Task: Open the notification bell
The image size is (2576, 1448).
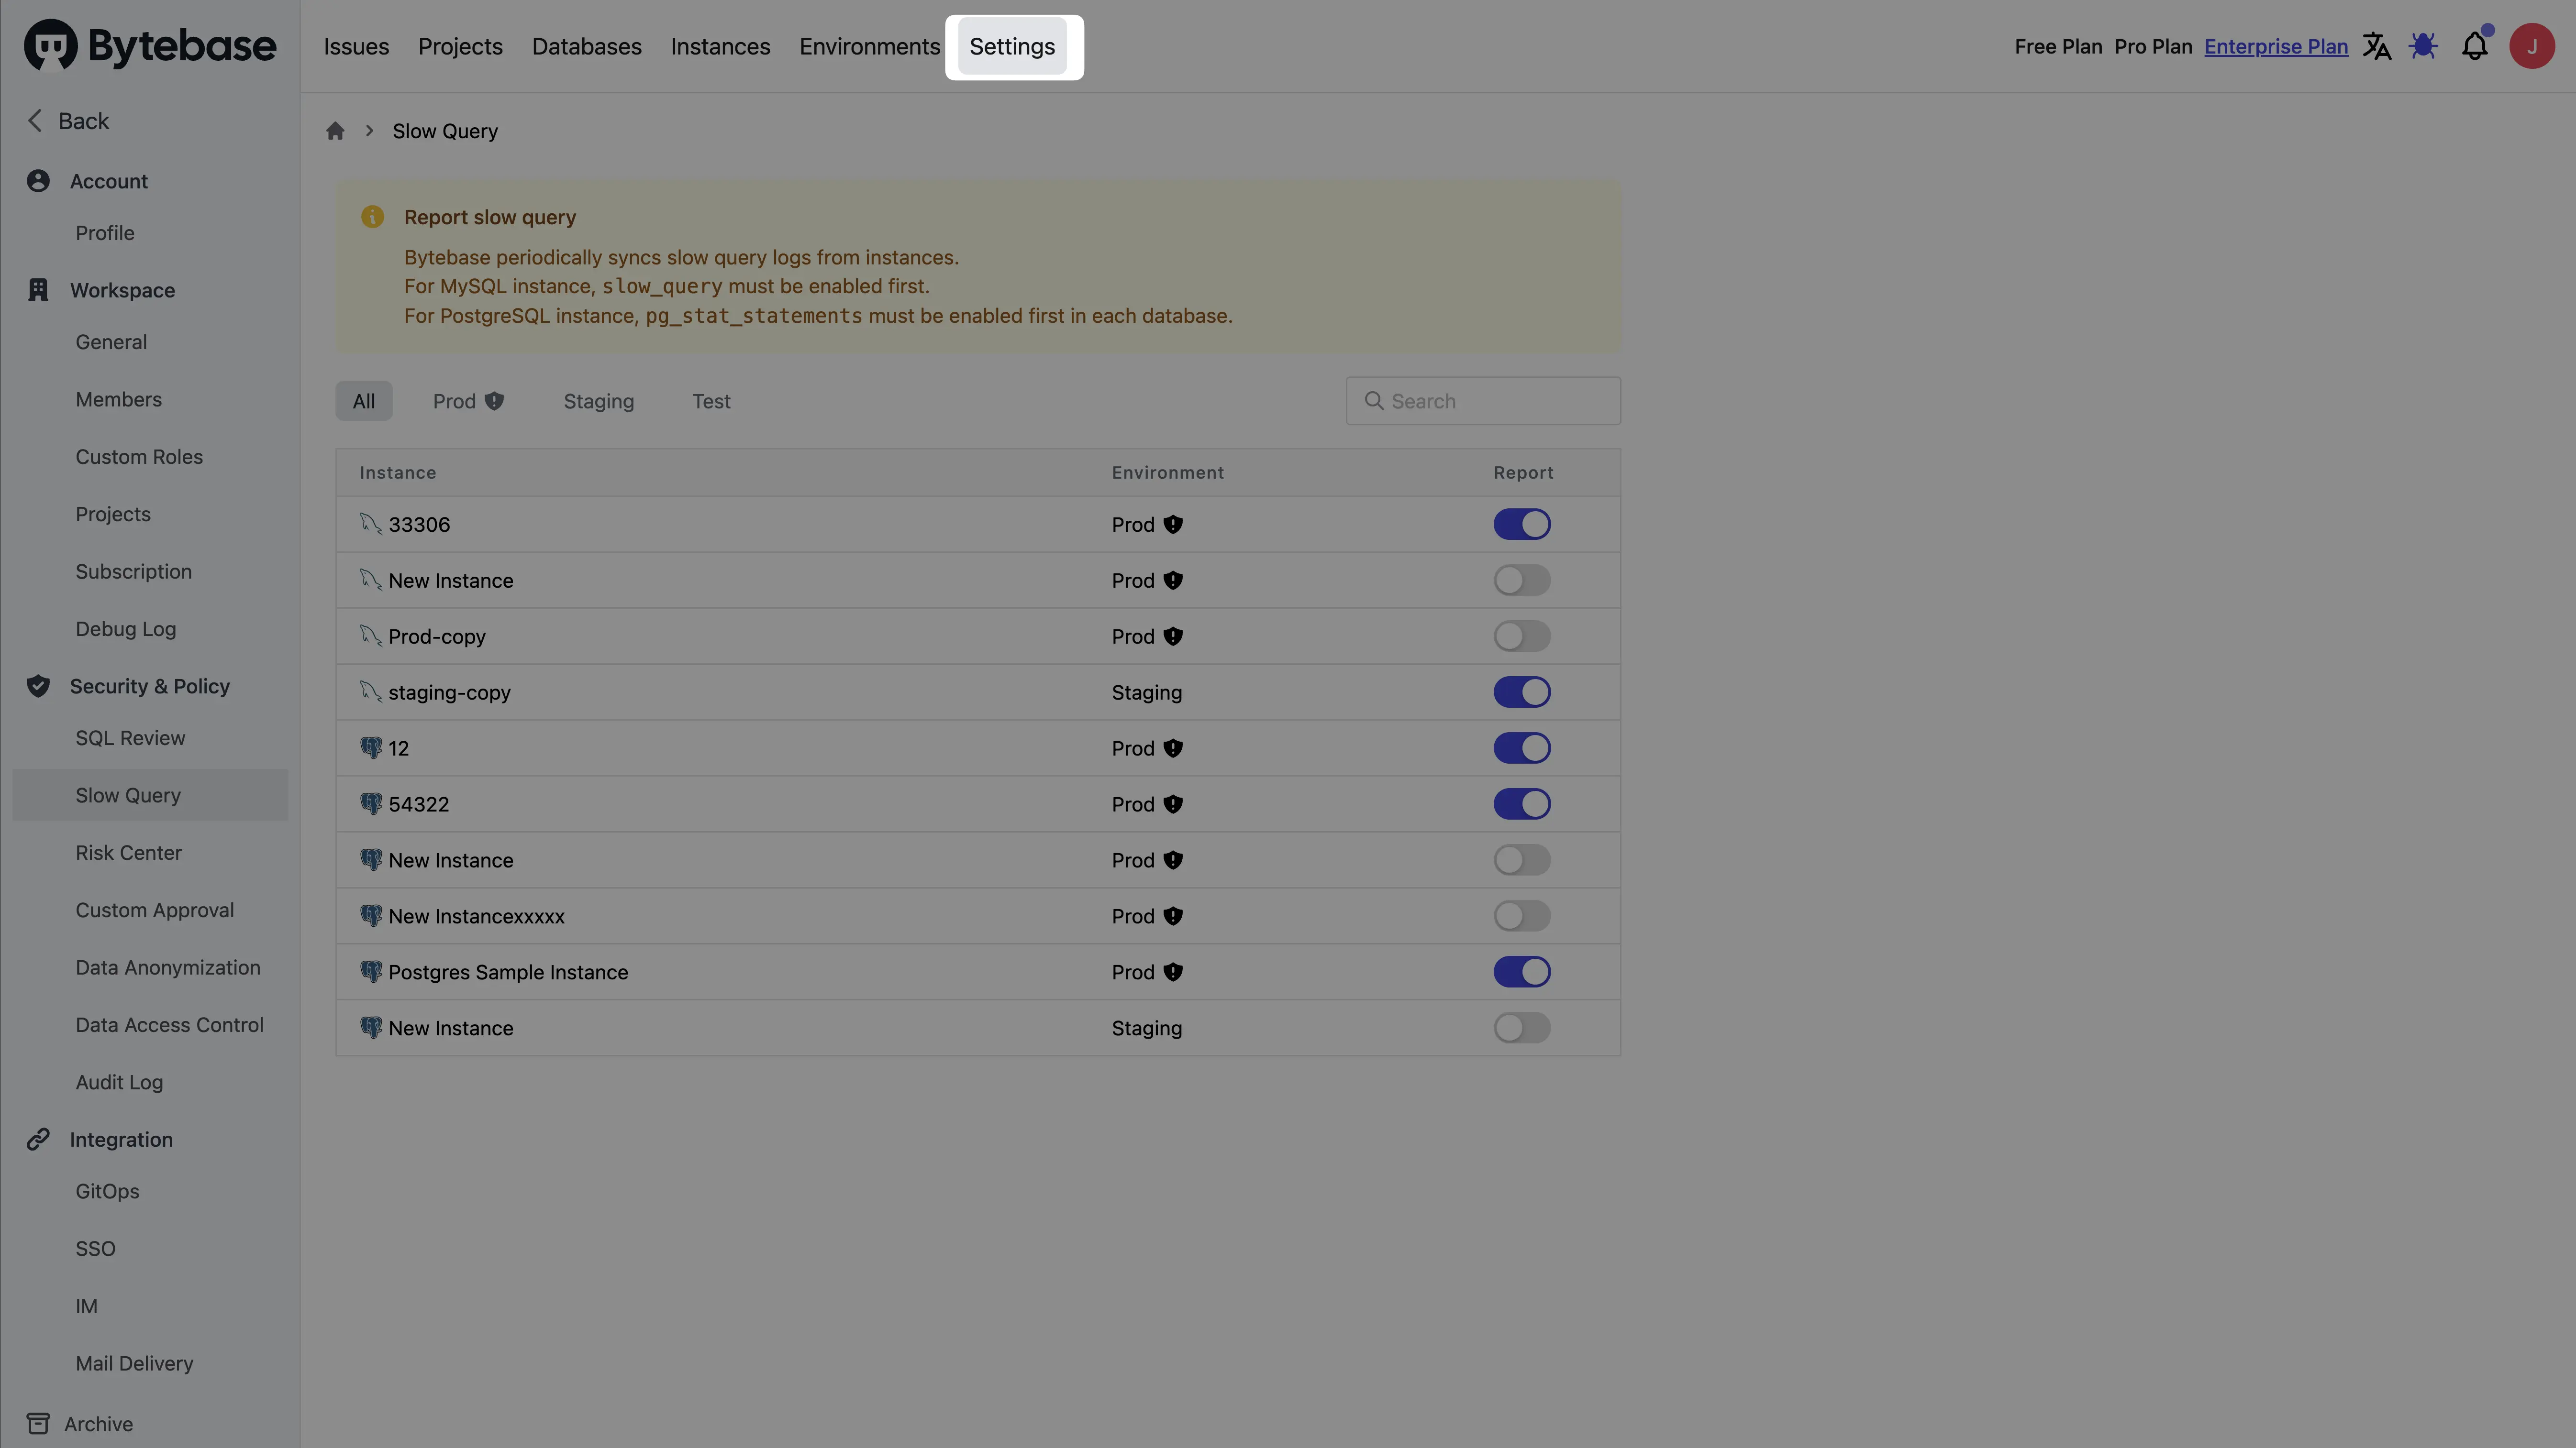Action: click(x=2475, y=46)
